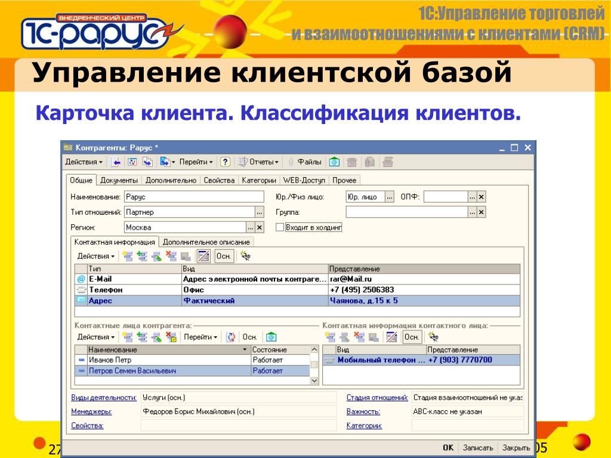This screenshot has width=611, height=458.
Task: Click the Файлы button in toolbar
Action: click(x=305, y=162)
